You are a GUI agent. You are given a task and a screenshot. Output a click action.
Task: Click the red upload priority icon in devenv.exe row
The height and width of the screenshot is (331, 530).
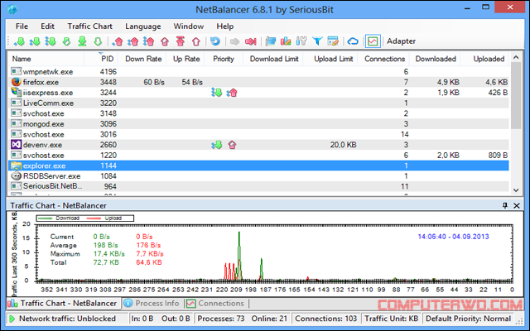point(232,145)
